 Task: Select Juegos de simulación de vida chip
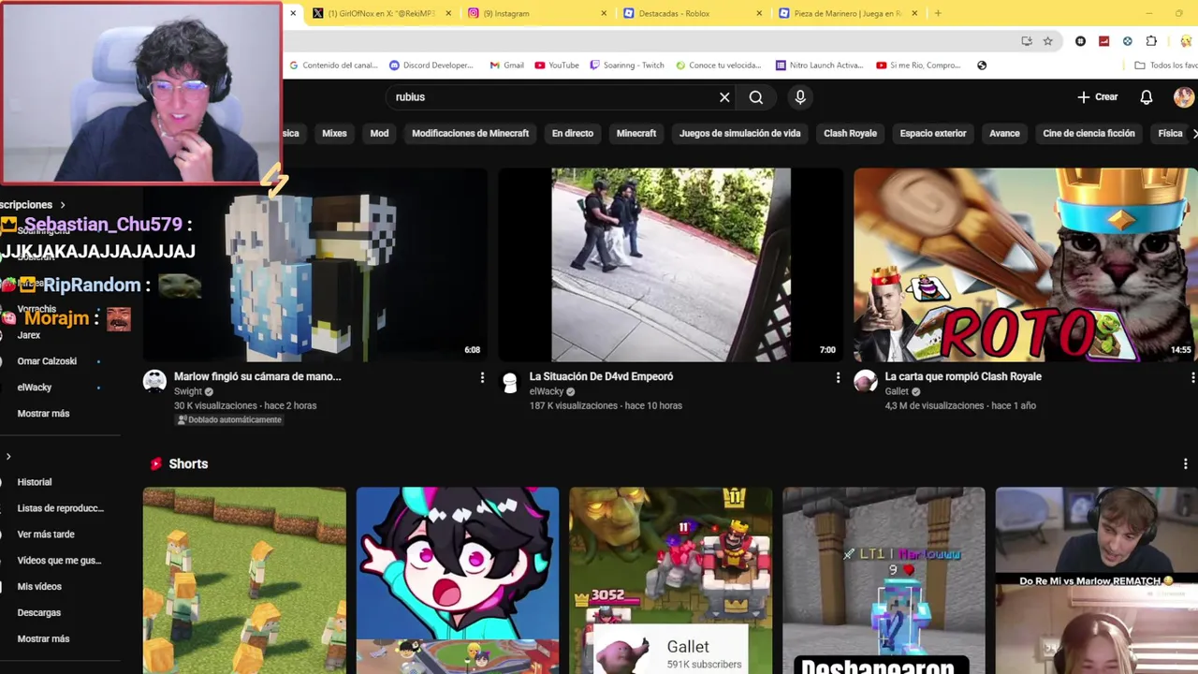click(739, 133)
